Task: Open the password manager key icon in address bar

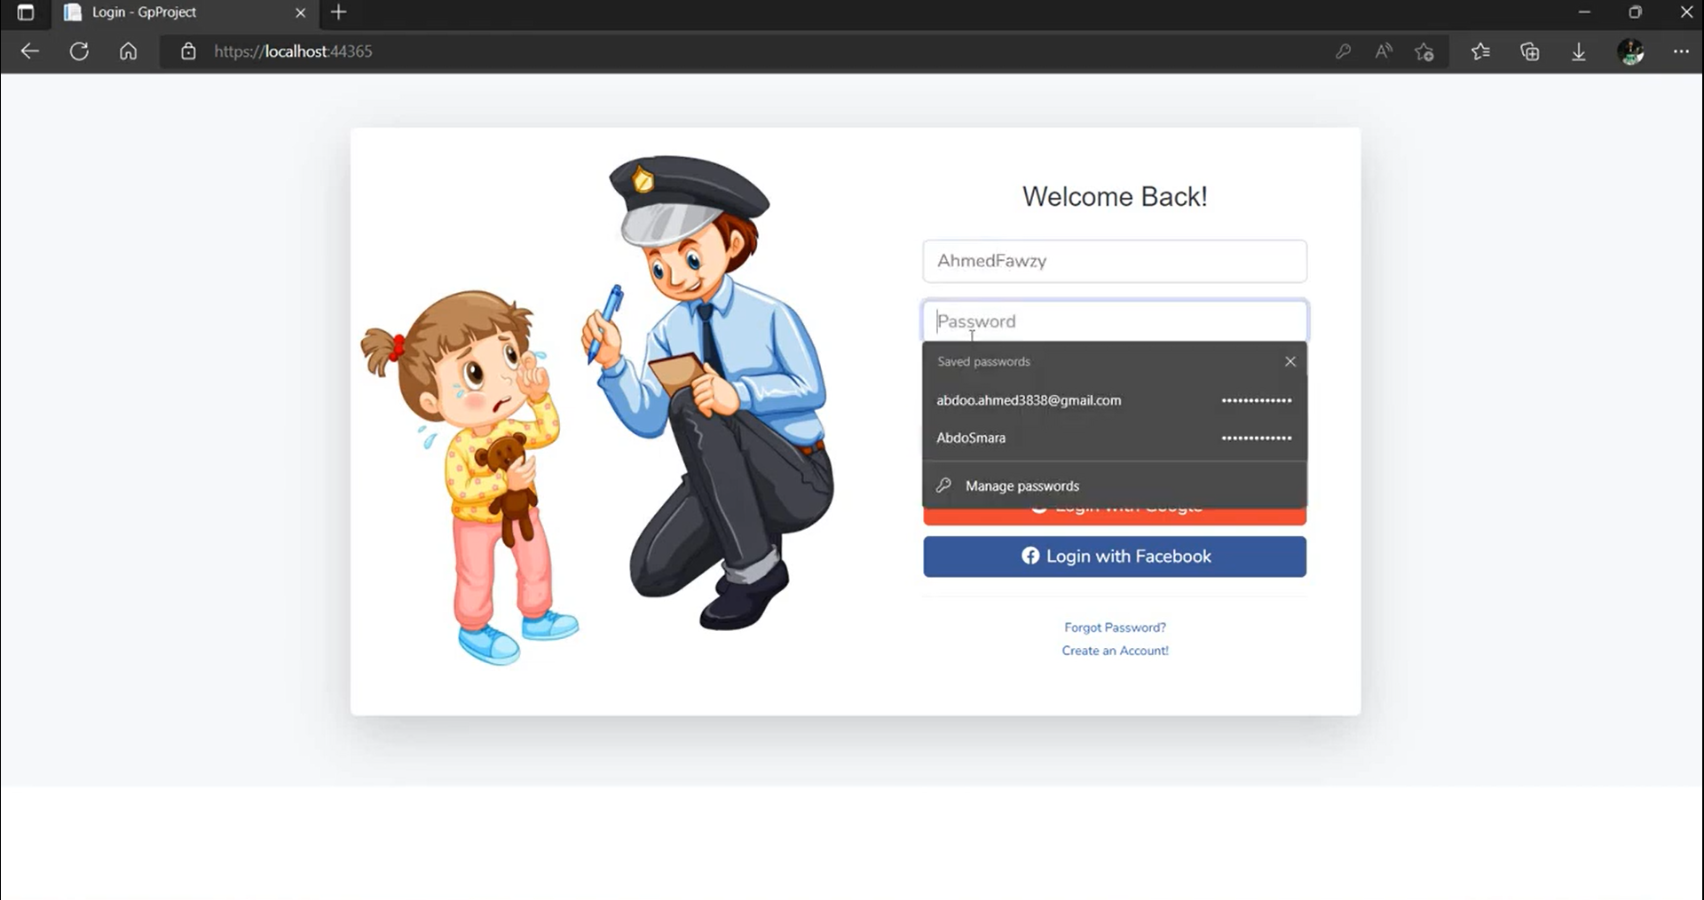Action: pyautogui.click(x=1343, y=51)
